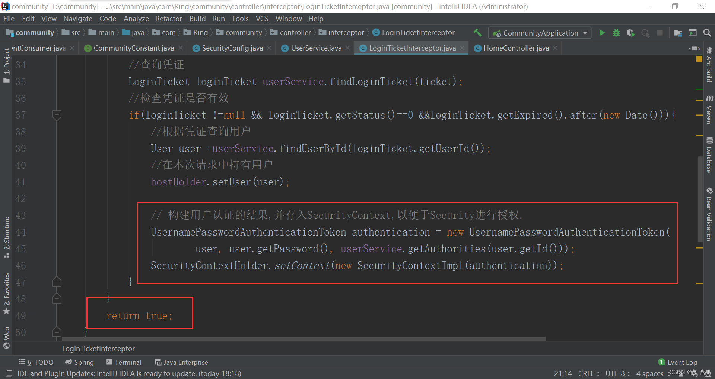Open the File menu

(x=9, y=19)
